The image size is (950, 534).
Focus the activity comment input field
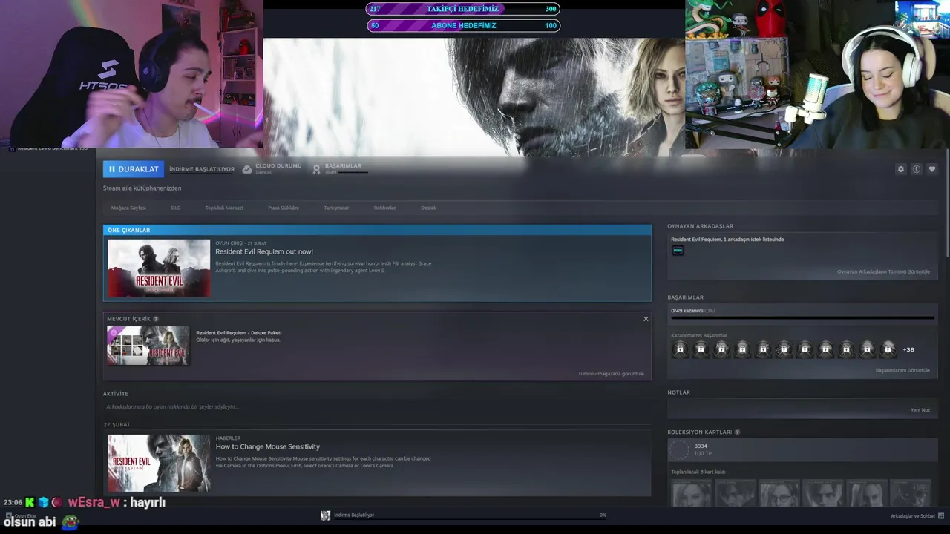point(377,406)
